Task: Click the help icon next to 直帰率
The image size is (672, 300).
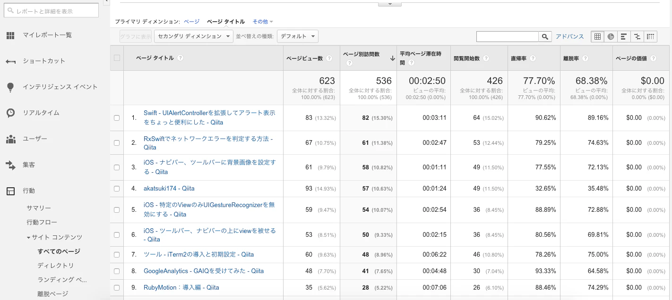Action: [533, 58]
